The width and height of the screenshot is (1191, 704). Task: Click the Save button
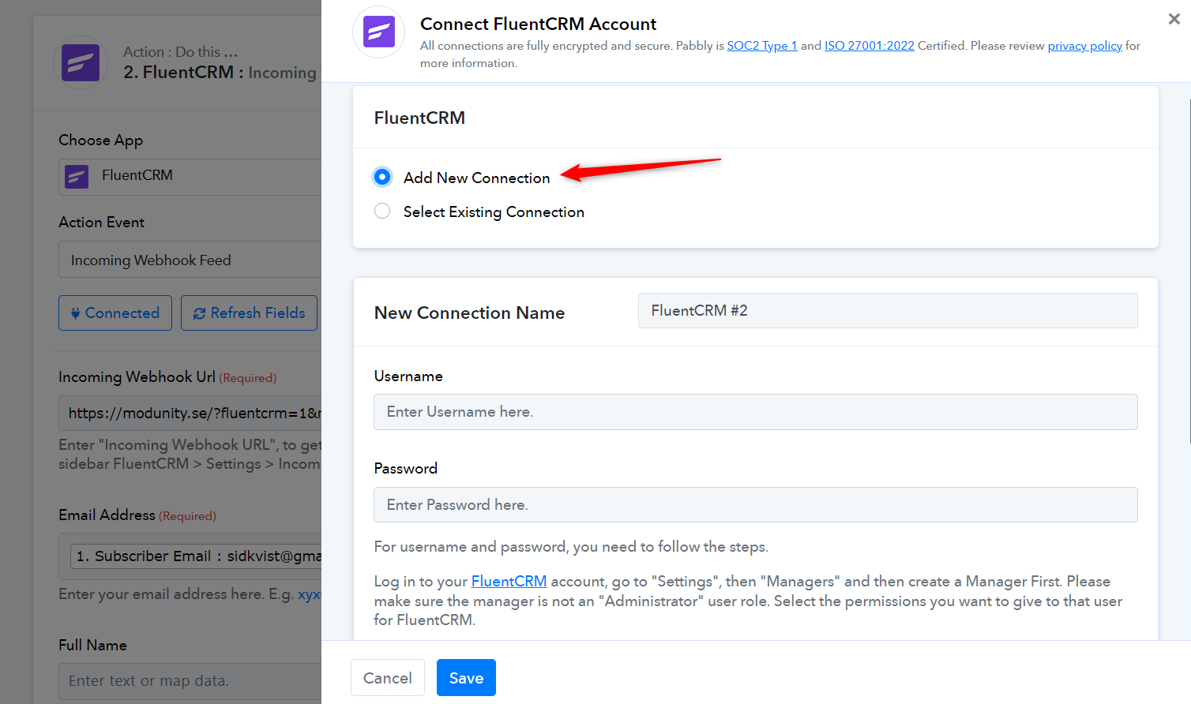pos(466,678)
